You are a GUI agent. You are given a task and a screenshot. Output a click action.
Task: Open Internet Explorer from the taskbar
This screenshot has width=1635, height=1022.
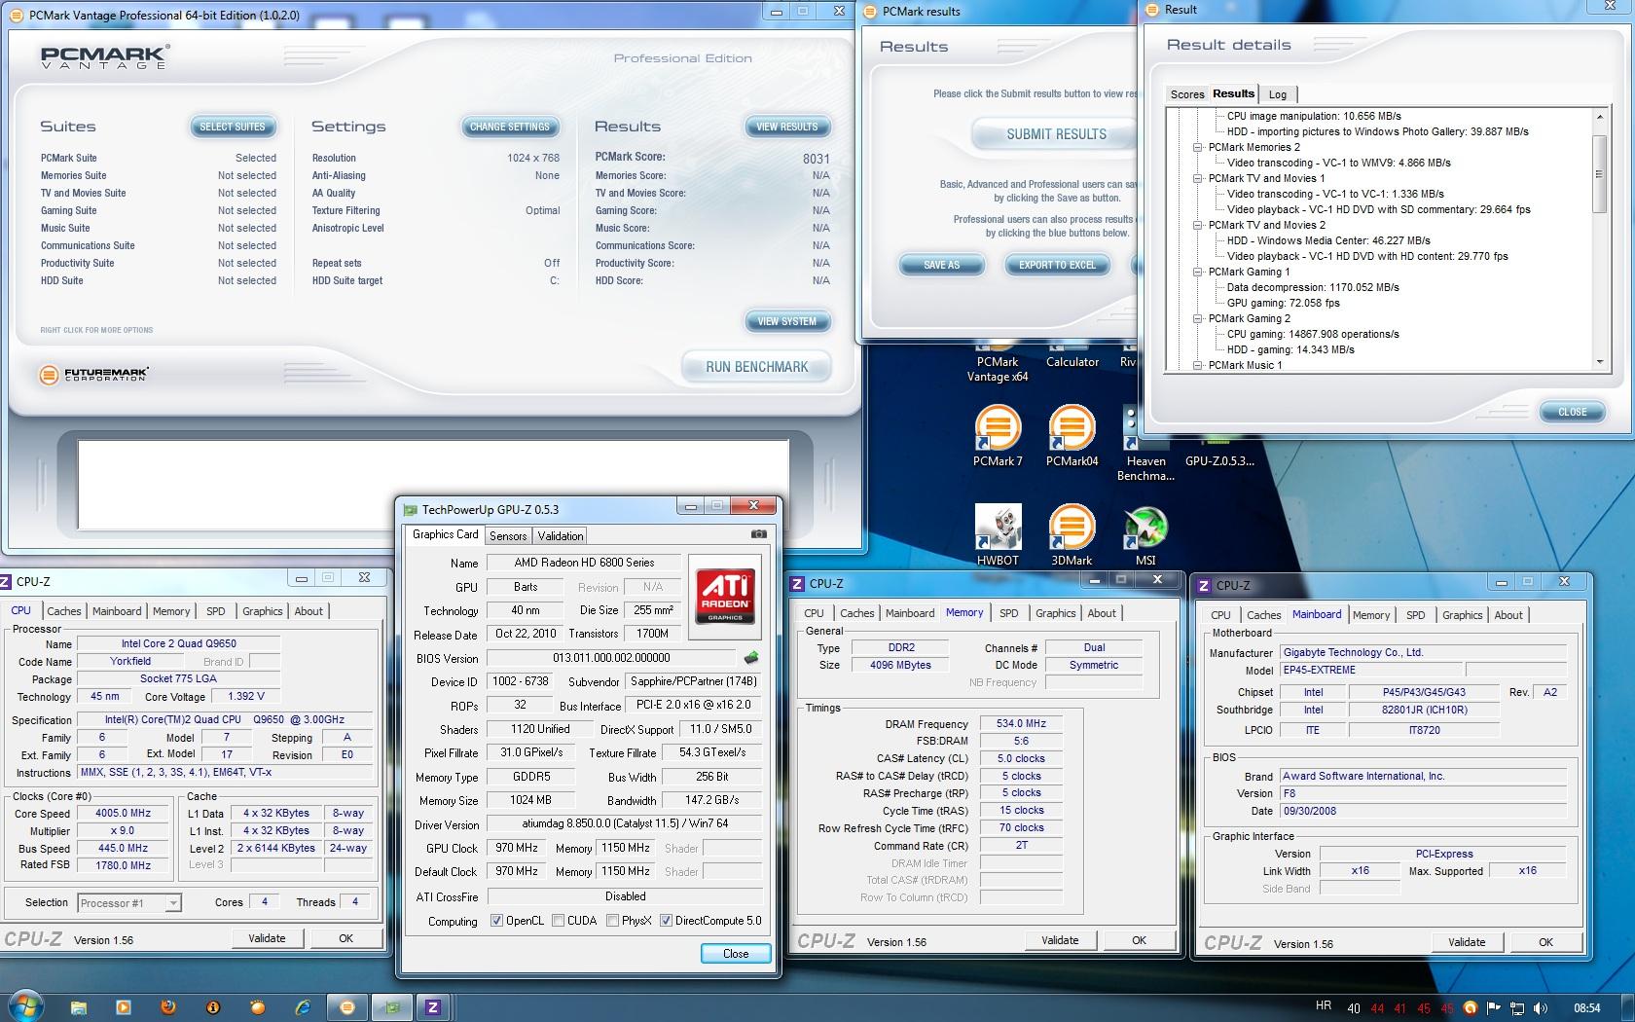(303, 1007)
